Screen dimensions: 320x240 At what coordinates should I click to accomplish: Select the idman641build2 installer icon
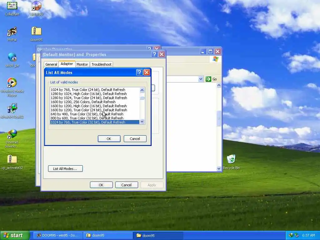click(x=12, y=111)
